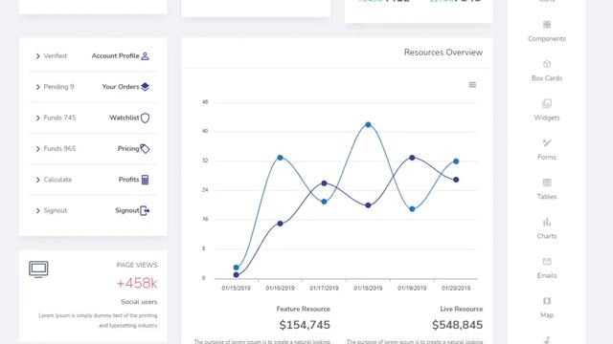The image size is (613, 344).
Task: Click the +458k page views value
Action: coord(137,283)
